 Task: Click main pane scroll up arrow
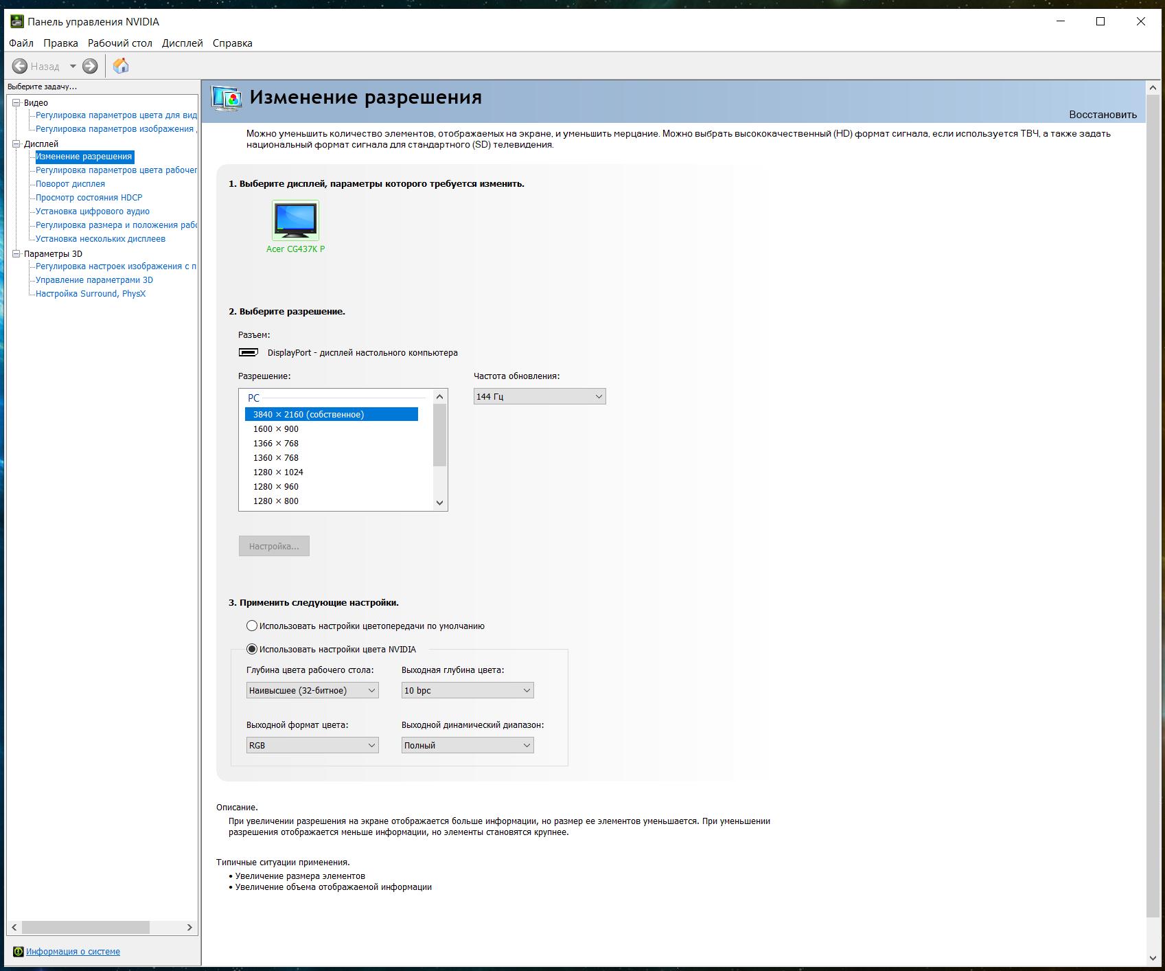[x=1153, y=88]
